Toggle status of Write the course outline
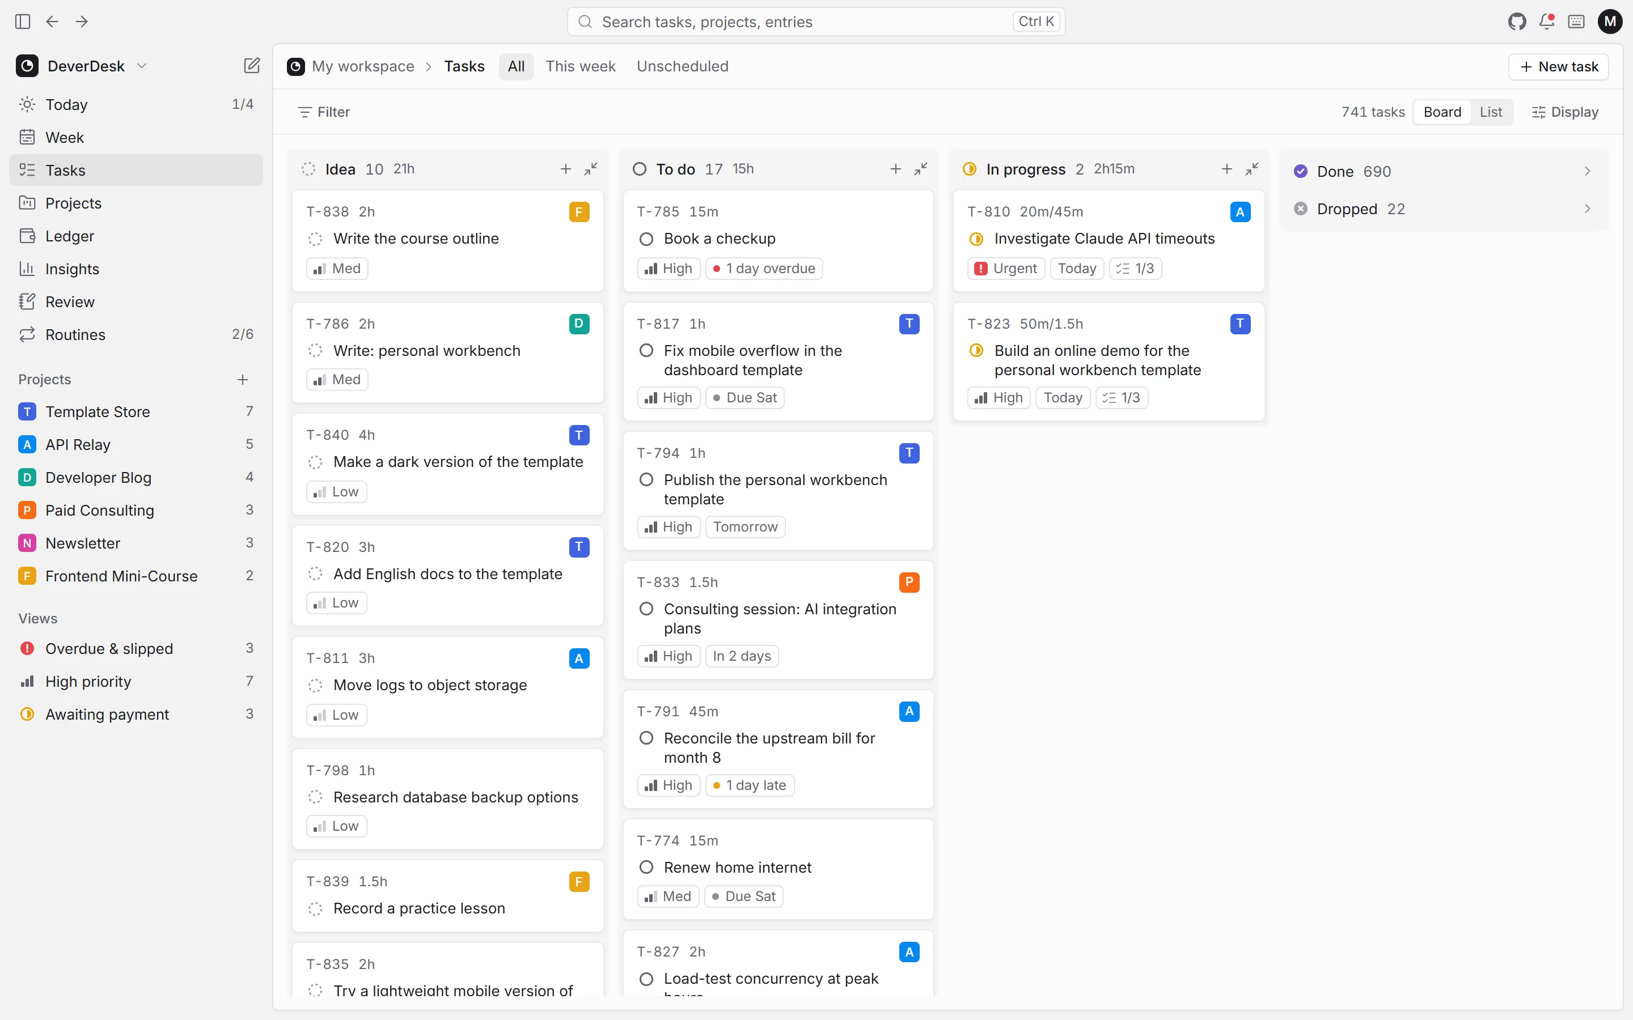 point(315,239)
